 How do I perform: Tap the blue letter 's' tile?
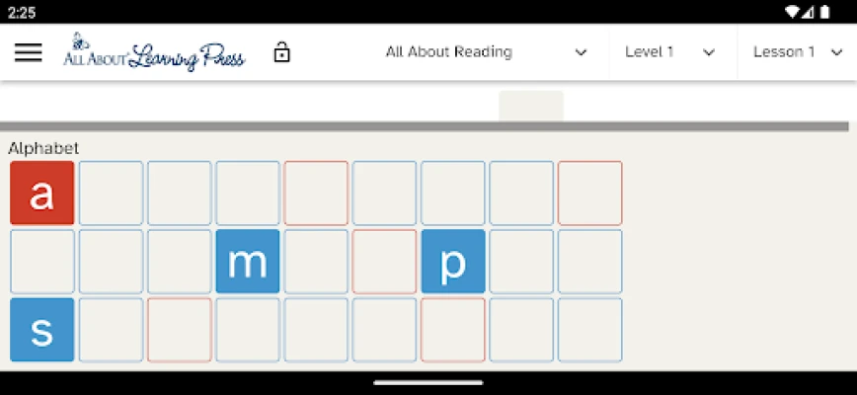coord(42,330)
